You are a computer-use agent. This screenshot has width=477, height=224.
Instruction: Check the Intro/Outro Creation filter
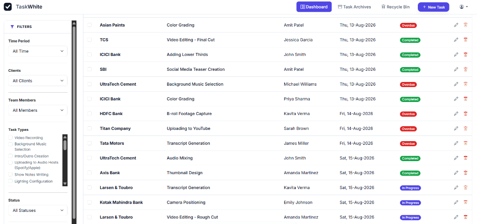coord(11,156)
